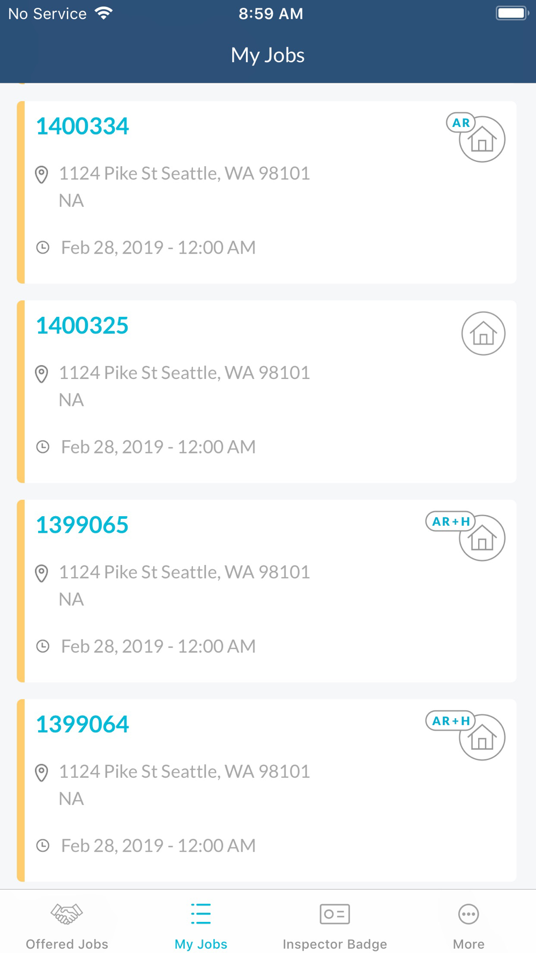
Task: Open job number 1399065
Action: pos(82,525)
